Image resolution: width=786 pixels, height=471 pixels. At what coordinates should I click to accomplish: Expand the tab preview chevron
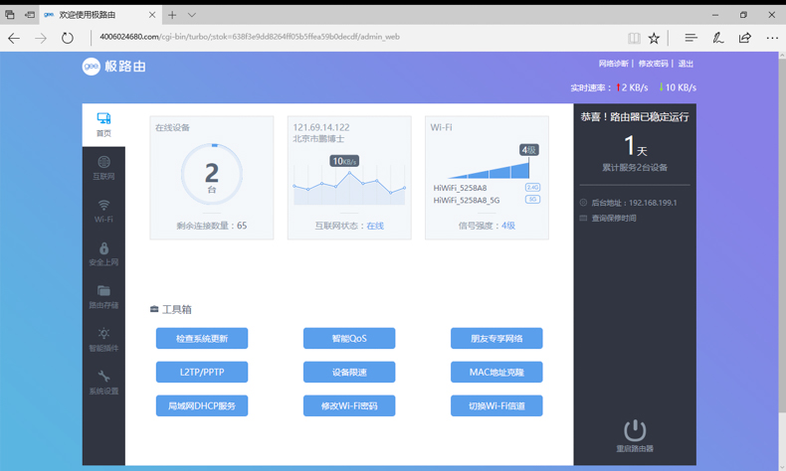(x=192, y=15)
